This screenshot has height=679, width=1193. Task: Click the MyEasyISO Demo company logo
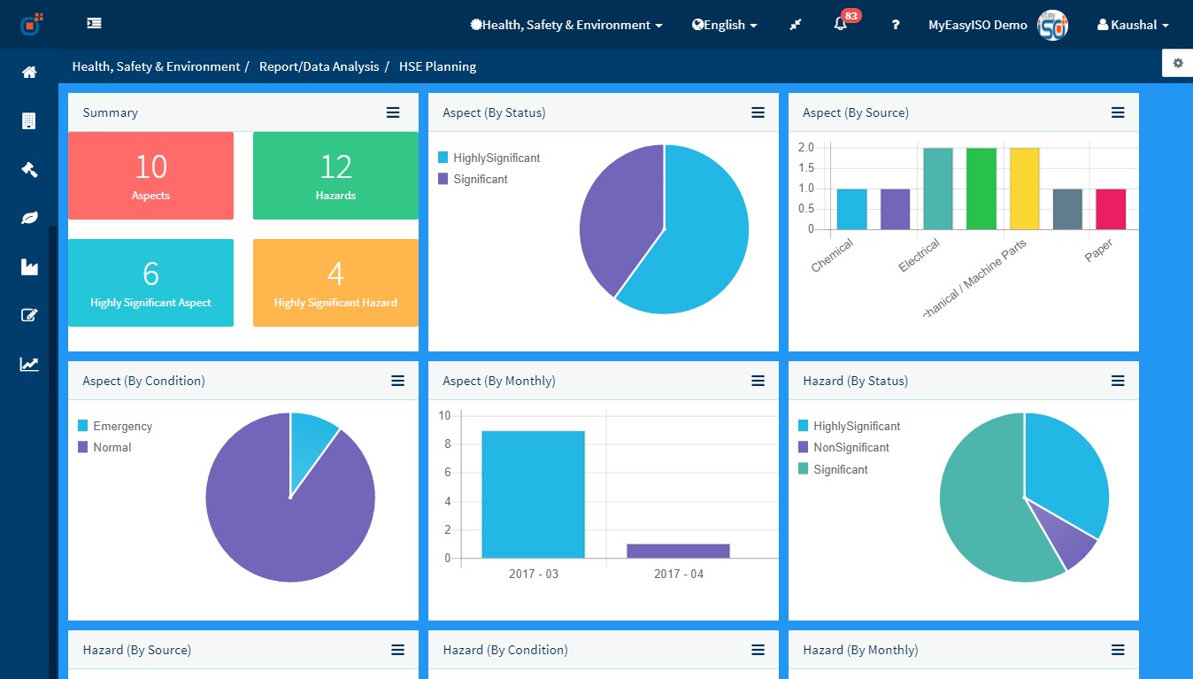point(1052,25)
